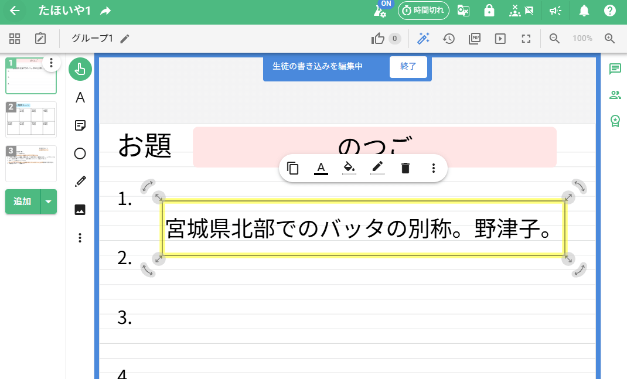This screenshot has height=379, width=627.
Task: Open more tools in left toolbar
Action: 80,238
